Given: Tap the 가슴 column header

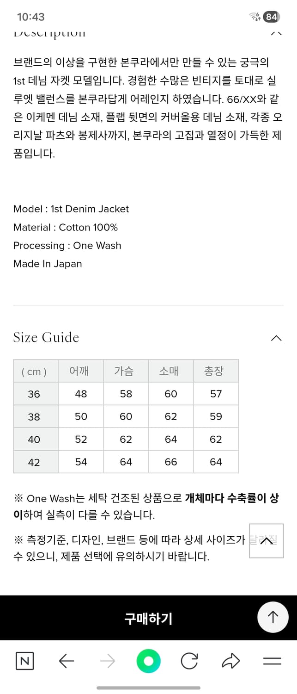Looking at the screenshot, I should (126, 371).
